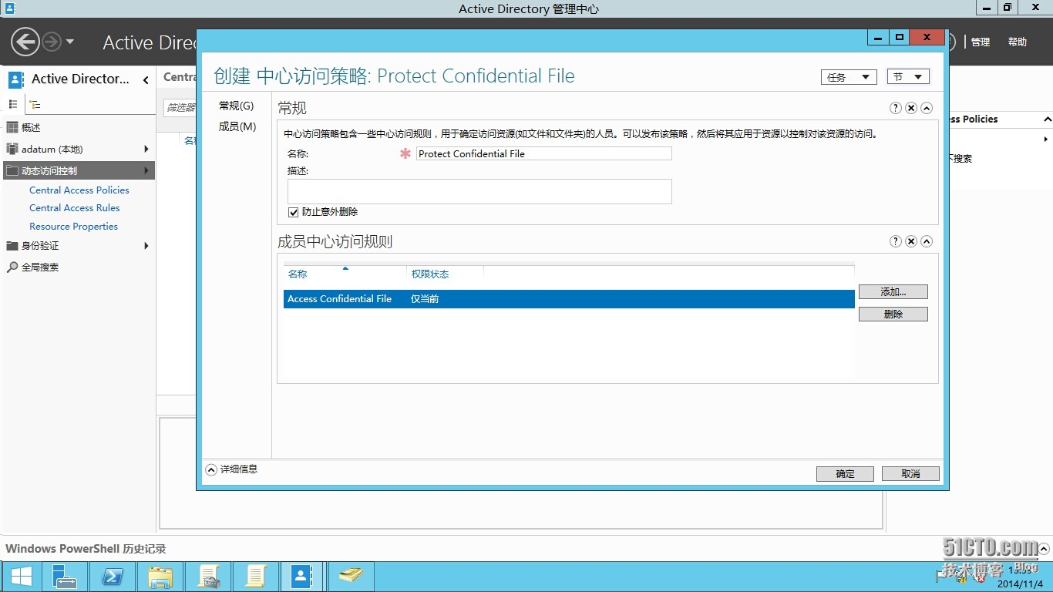
Task: Open the yellow book taskbar icon
Action: [x=351, y=577]
